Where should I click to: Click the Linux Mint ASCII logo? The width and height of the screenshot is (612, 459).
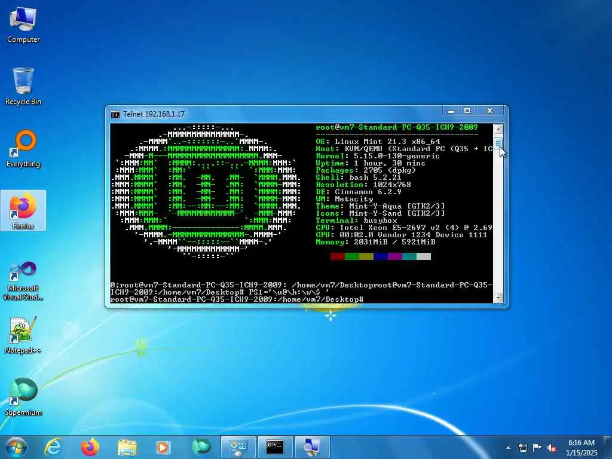(x=206, y=192)
